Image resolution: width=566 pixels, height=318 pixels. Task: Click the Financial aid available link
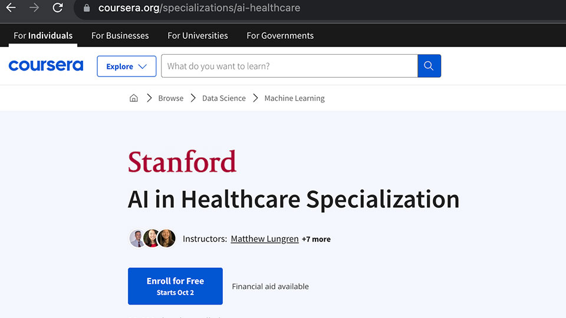coord(271,286)
